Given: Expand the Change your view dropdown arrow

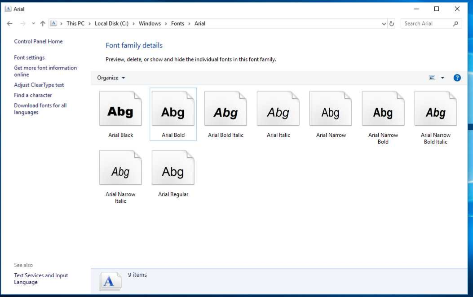Looking at the screenshot, I should (x=442, y=77).
